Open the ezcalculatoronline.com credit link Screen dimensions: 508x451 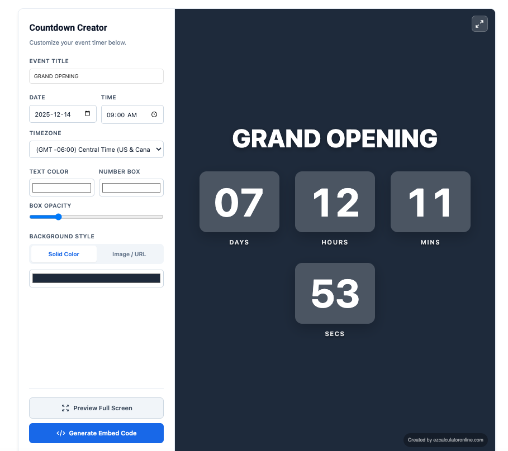(x=446, y=440)
